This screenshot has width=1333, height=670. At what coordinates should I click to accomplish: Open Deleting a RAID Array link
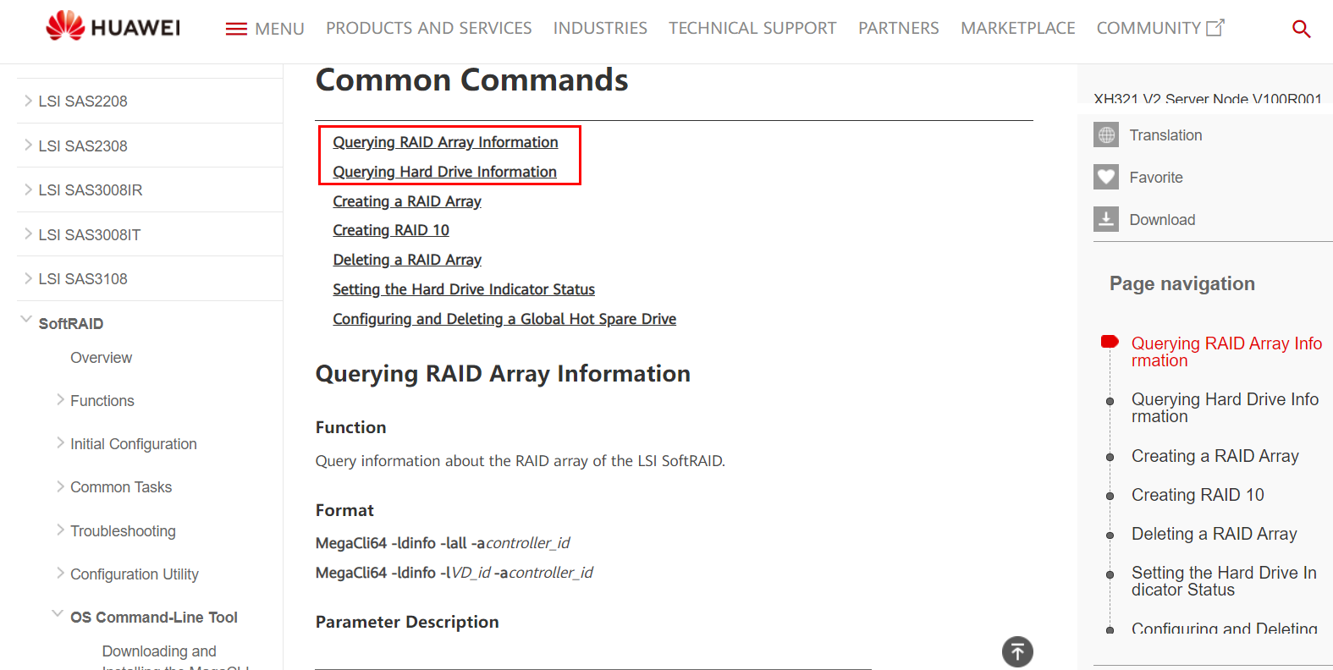(x=407, y=260)
